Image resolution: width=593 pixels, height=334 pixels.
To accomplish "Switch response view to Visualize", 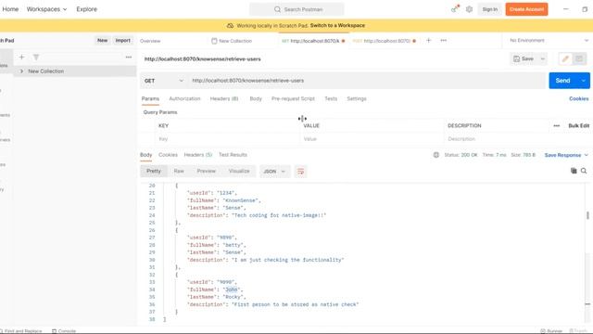I will [239, 171].
